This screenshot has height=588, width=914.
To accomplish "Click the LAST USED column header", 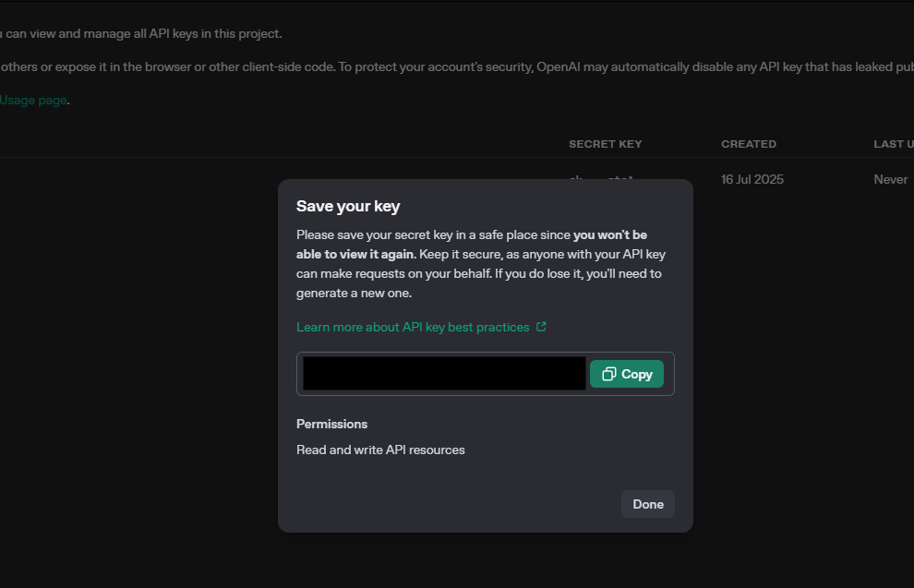I will click(893, 144).
